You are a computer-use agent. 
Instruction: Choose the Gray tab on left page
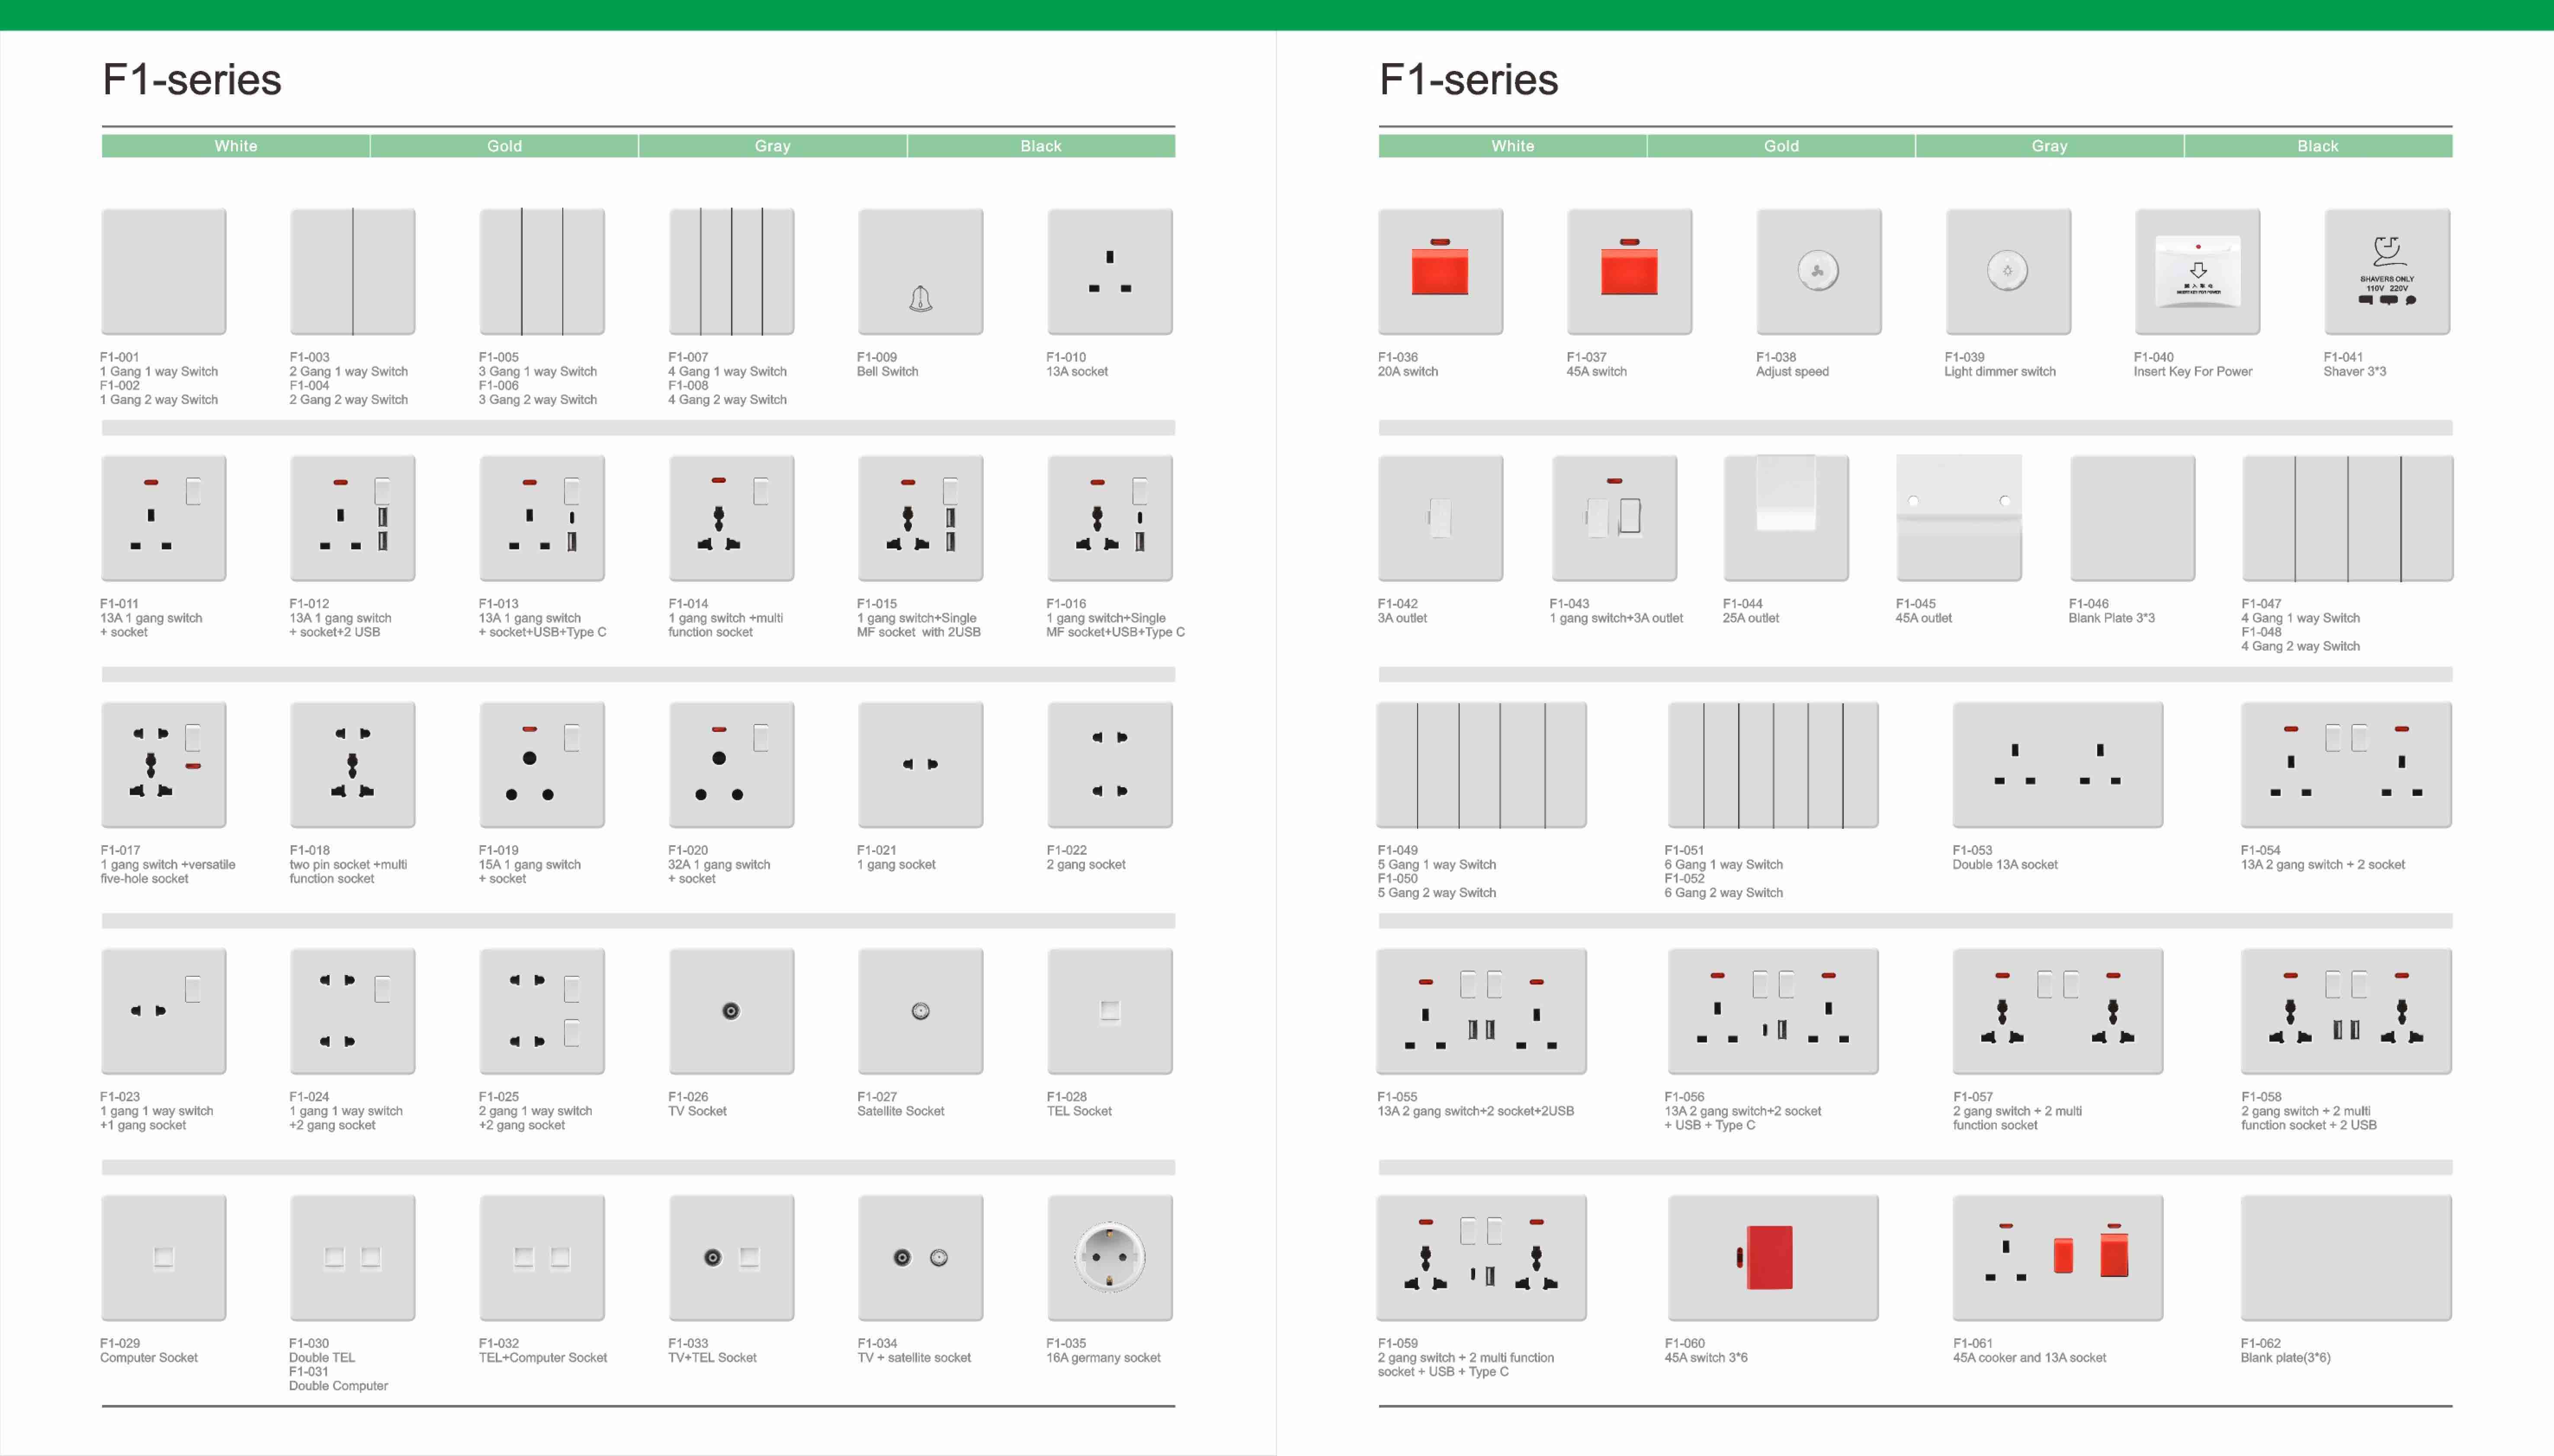click(773, 146)
